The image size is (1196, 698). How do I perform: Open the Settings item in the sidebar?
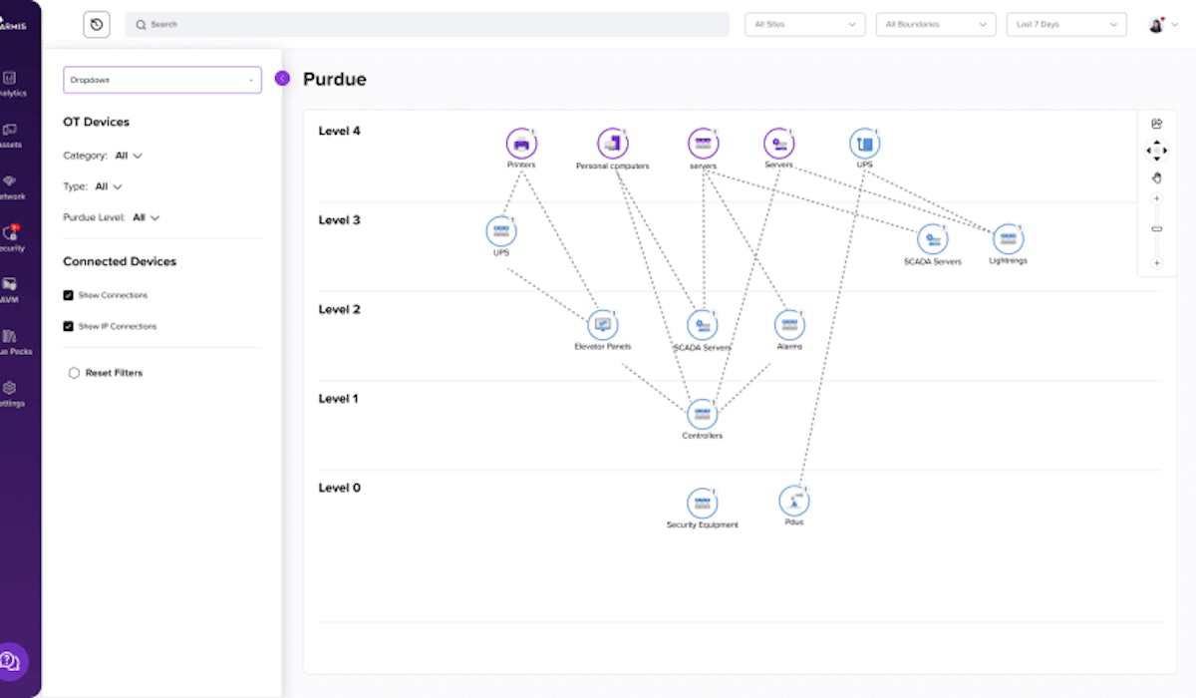10,393
